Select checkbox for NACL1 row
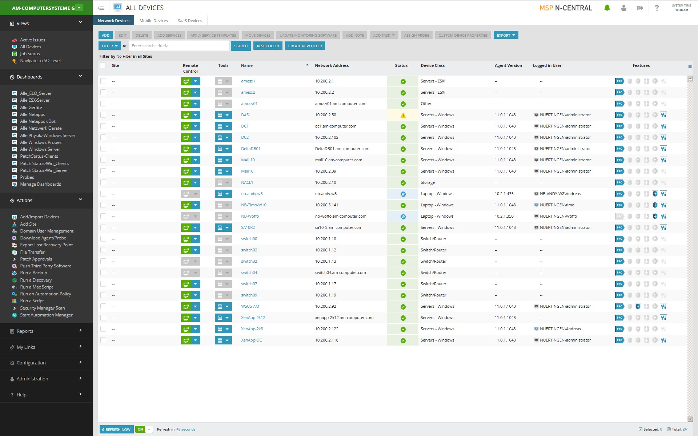 point(103,183)
